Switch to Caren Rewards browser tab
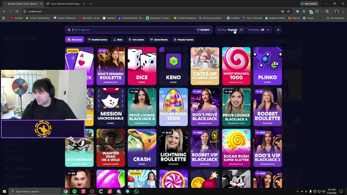This screenshot has width=347, height=195. coord(65,4)
